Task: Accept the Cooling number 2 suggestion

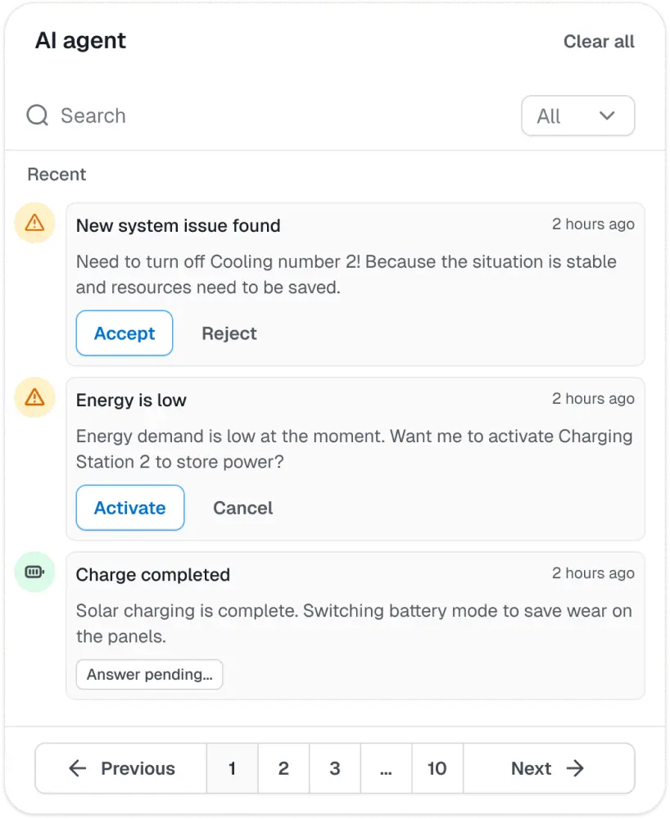Action: point(124,333)
